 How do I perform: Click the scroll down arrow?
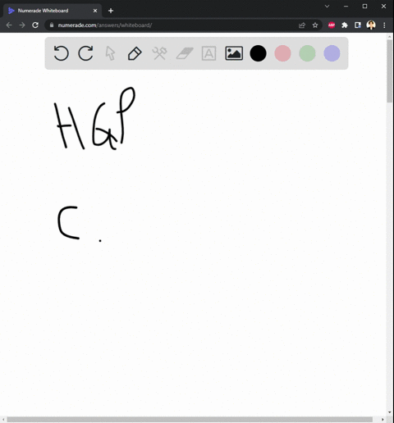tap(390, 412)
